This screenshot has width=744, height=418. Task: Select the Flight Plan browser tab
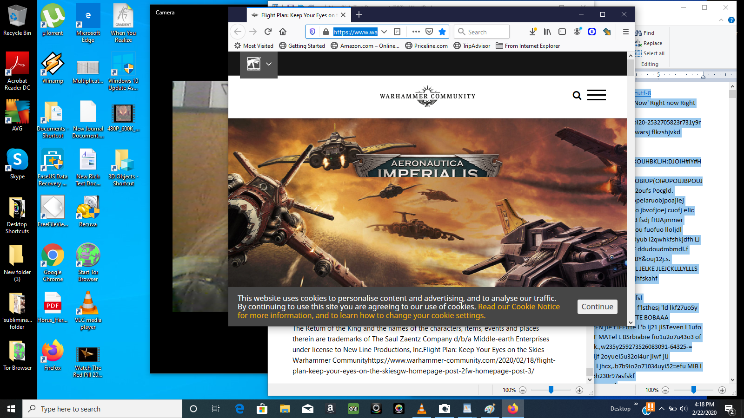point(299,15)
